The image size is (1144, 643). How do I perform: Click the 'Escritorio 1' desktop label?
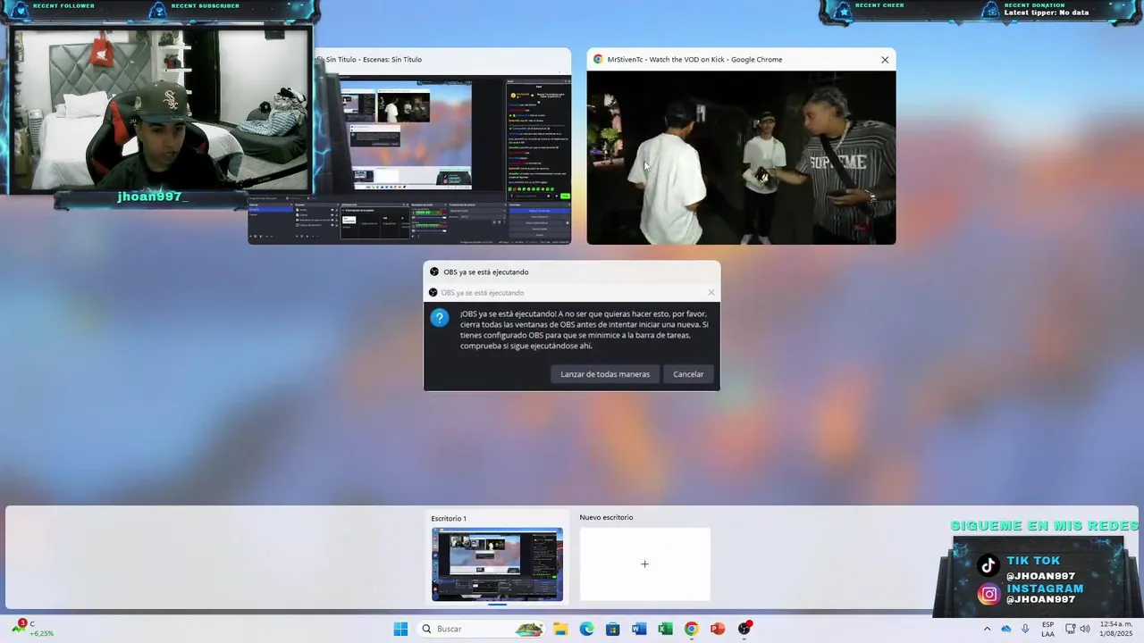pos(449,518)
